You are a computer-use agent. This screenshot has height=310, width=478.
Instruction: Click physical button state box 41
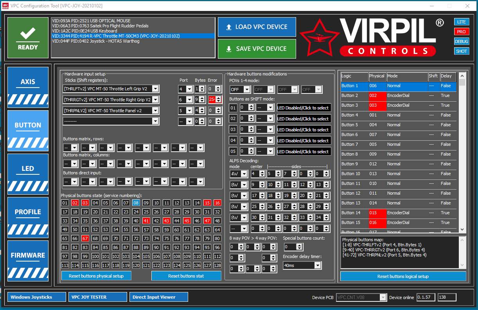[x=146, y=220]
